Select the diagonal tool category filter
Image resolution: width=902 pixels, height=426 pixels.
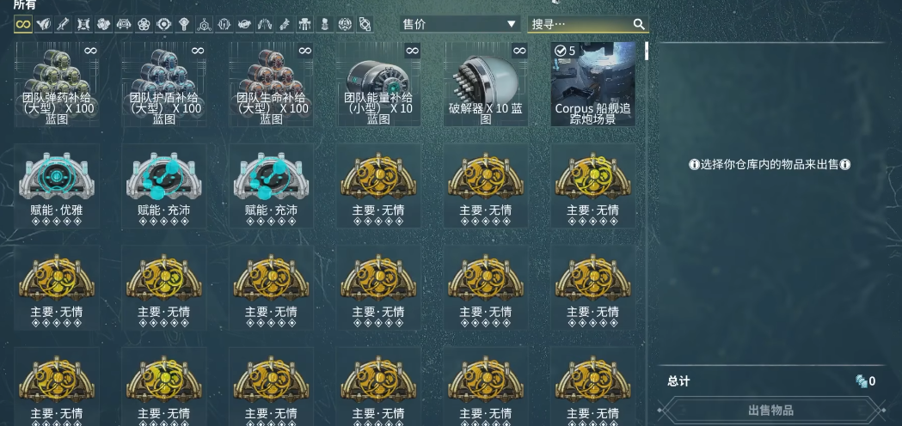click(x=285, y=24)
